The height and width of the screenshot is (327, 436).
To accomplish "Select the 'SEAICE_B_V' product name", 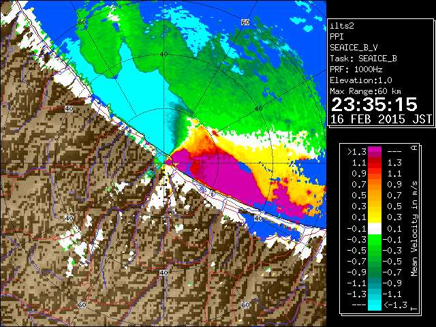I will click(x=354, y=48).
